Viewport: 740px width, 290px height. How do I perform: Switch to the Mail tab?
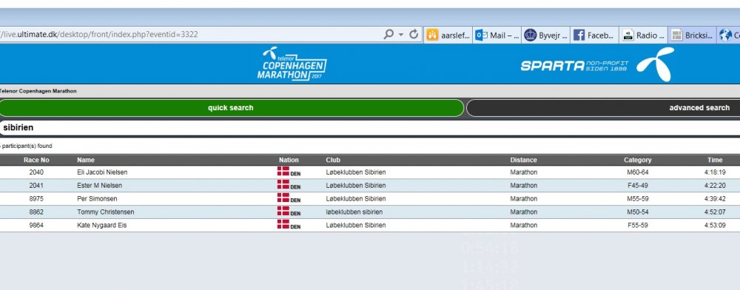[497, 35]
